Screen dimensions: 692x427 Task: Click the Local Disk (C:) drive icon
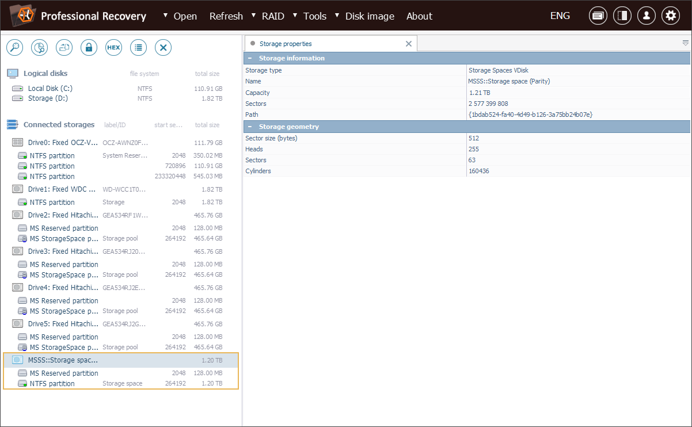click(18, 89)
